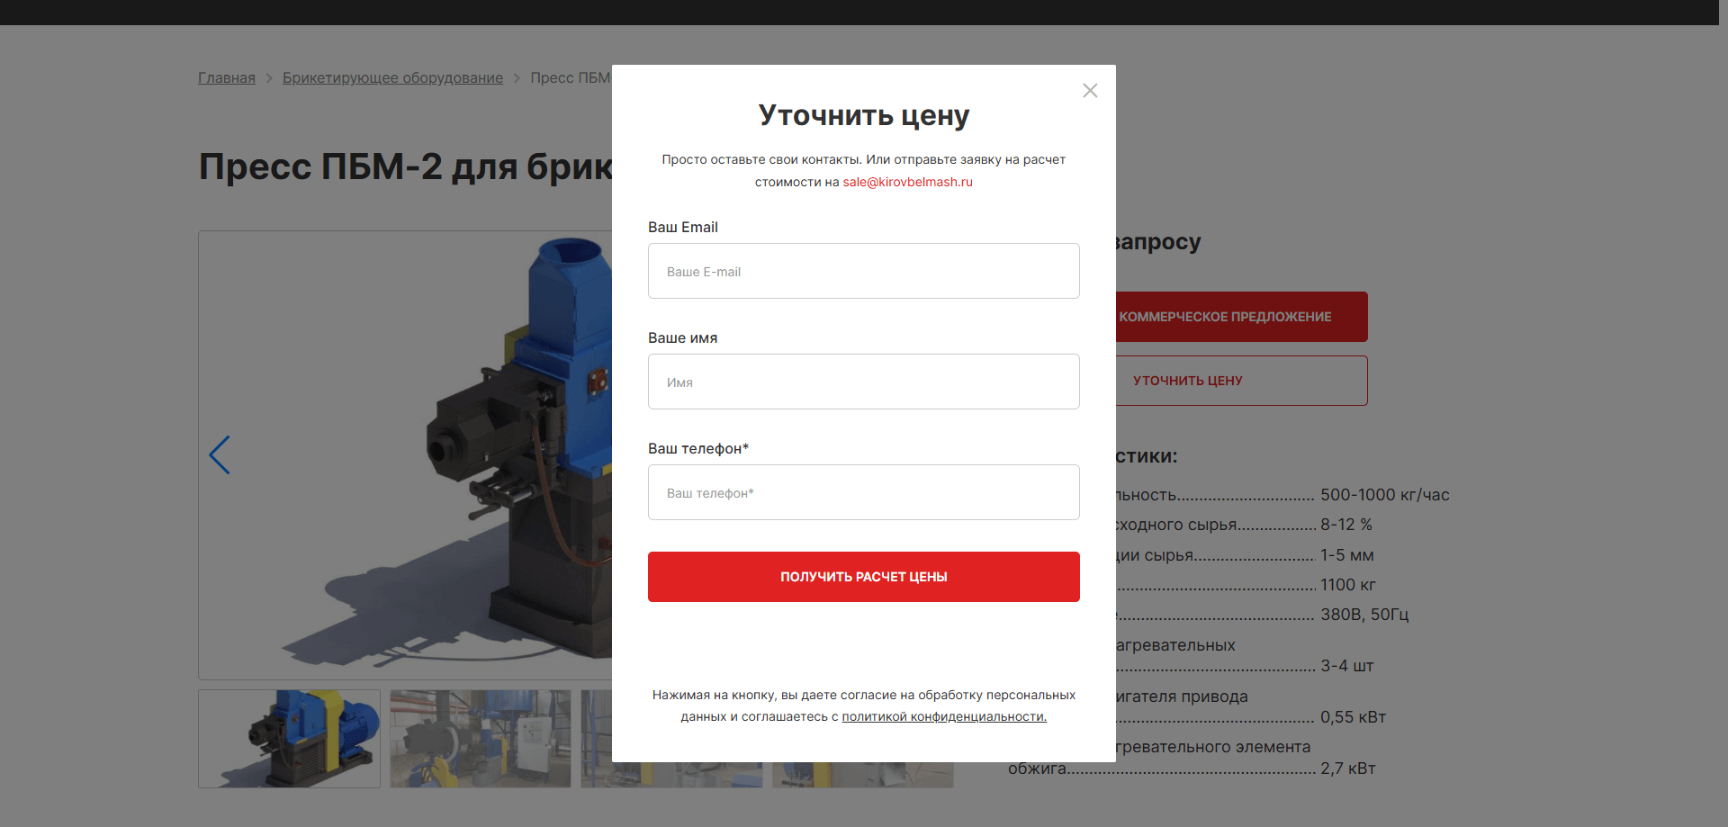1728x827 pixels.
Task: Submit with Получить расчет цены button
Action: [x=864, y=577]
